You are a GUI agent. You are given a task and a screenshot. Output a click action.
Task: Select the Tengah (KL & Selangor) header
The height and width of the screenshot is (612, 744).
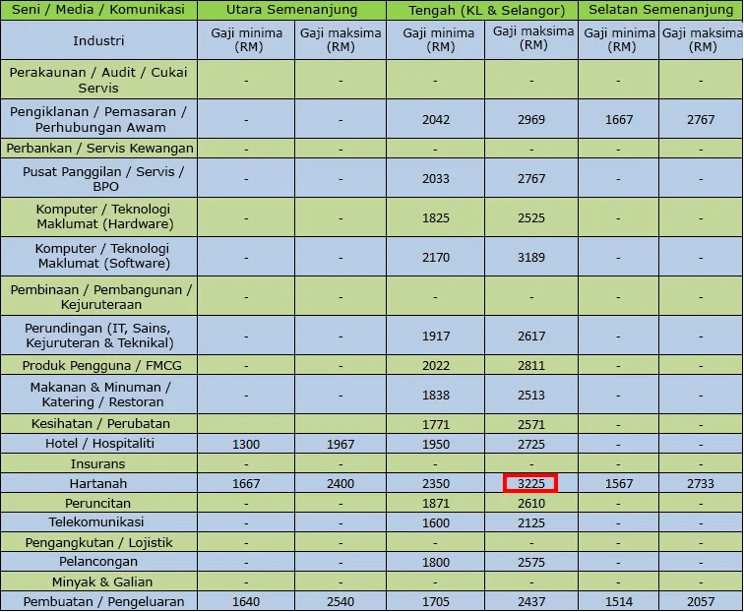pos(481,10)
